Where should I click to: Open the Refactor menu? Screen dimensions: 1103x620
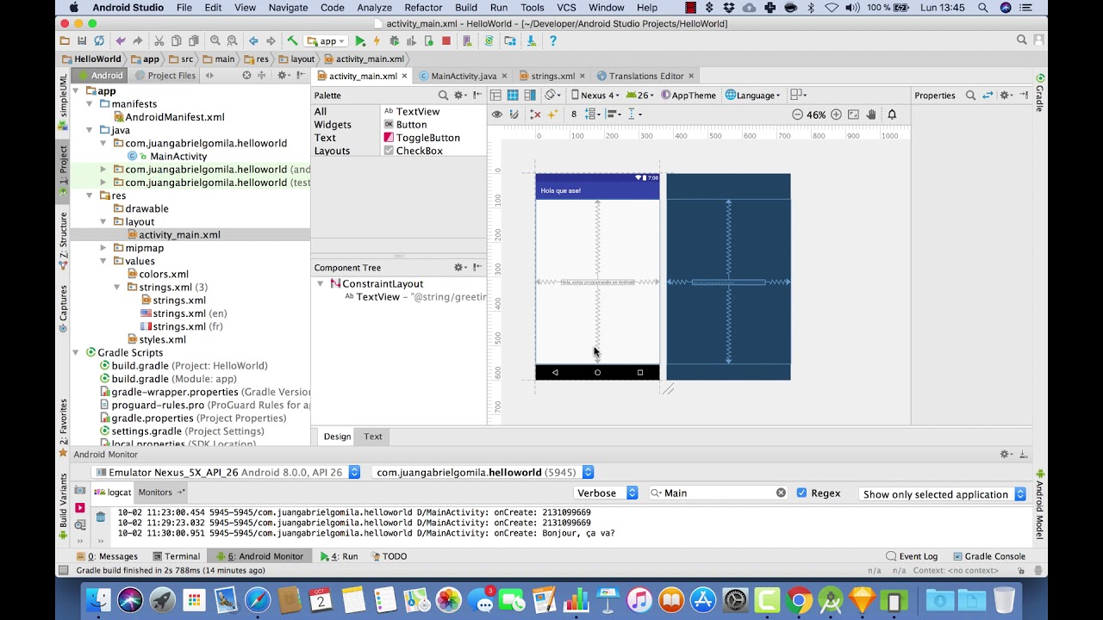tap(423, 8)
